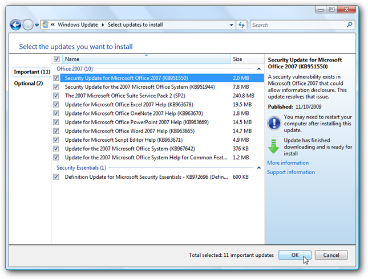Click the Security Essentials (1) group header
Viewport: 368px width, 279px height.
click(81, 168)
